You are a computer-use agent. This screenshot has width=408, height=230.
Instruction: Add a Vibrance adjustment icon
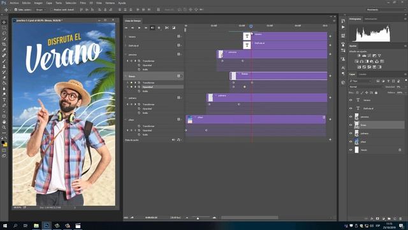coord(379,56)
